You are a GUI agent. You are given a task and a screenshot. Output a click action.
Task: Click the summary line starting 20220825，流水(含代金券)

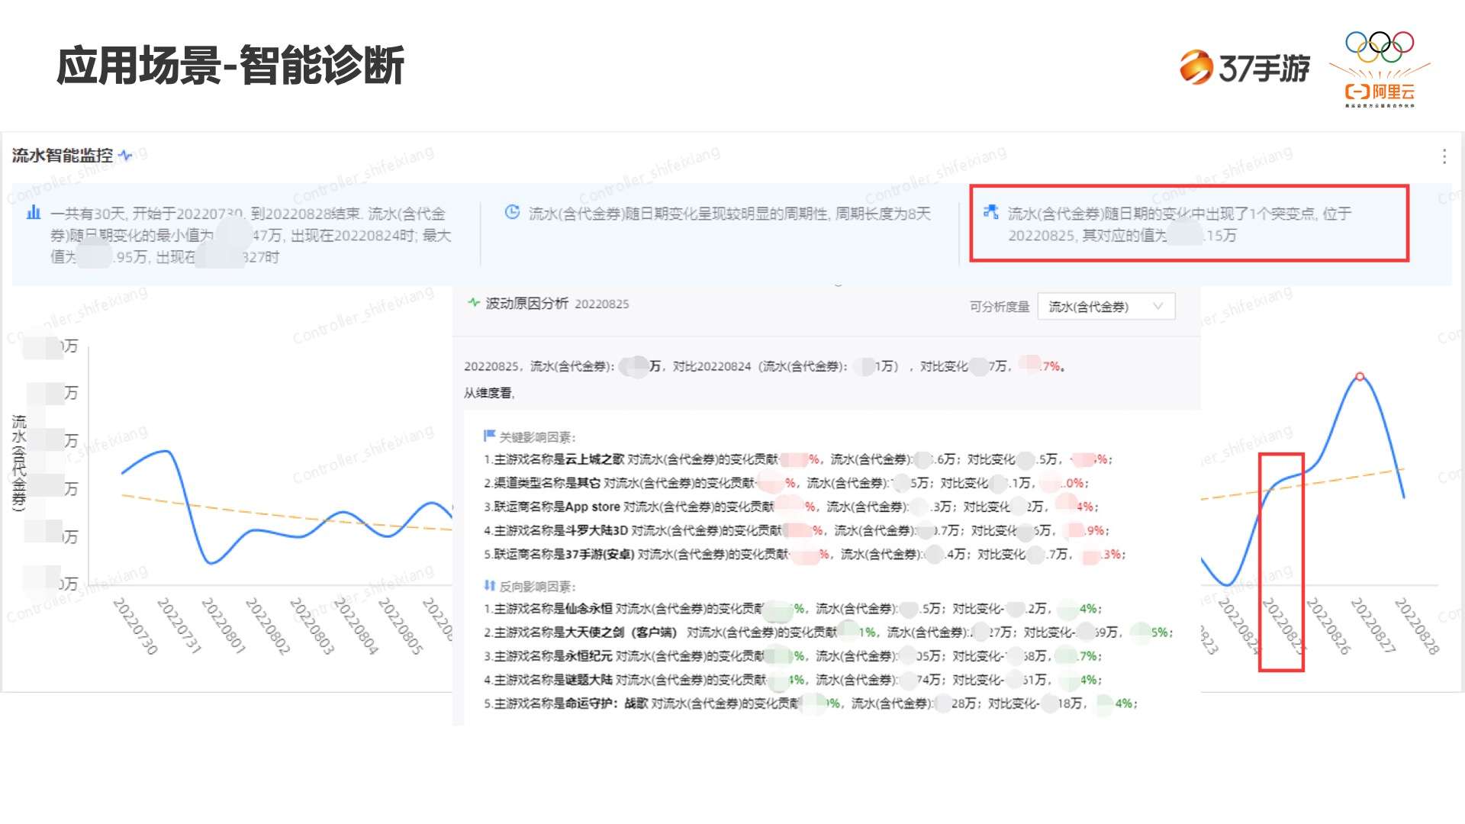[x=765, y=366]
